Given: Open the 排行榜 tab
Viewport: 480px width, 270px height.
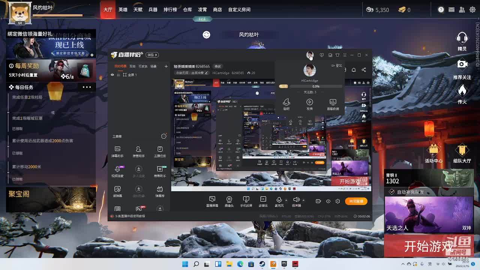Looking at the screenshot, I should click(170, 10).
